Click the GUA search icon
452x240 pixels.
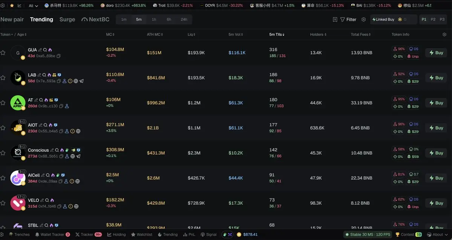click(x=45, y=50)
